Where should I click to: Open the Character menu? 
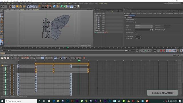65,3
